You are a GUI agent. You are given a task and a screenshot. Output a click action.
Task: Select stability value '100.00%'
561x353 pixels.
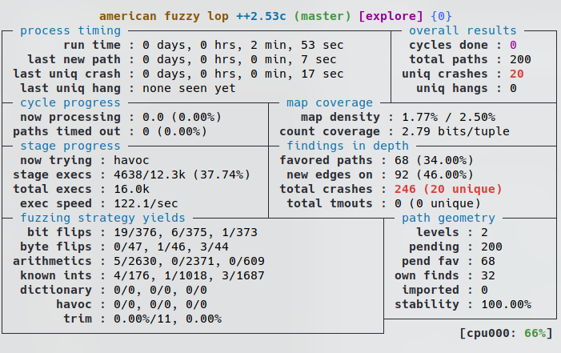[506, 304]
